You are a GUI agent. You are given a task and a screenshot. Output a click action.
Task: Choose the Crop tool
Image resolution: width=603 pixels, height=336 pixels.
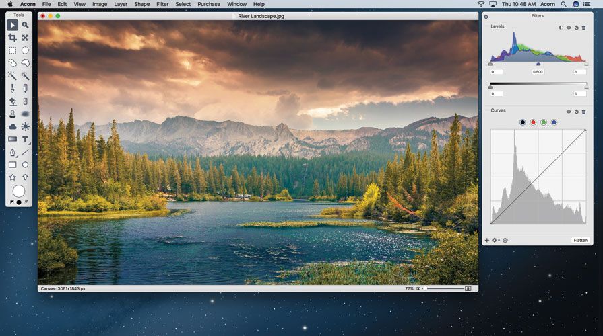[12, 38]
